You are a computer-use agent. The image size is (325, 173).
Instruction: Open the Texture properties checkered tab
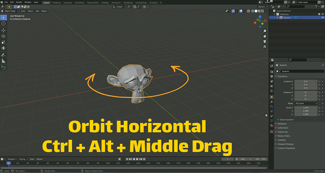pos(272,132)
